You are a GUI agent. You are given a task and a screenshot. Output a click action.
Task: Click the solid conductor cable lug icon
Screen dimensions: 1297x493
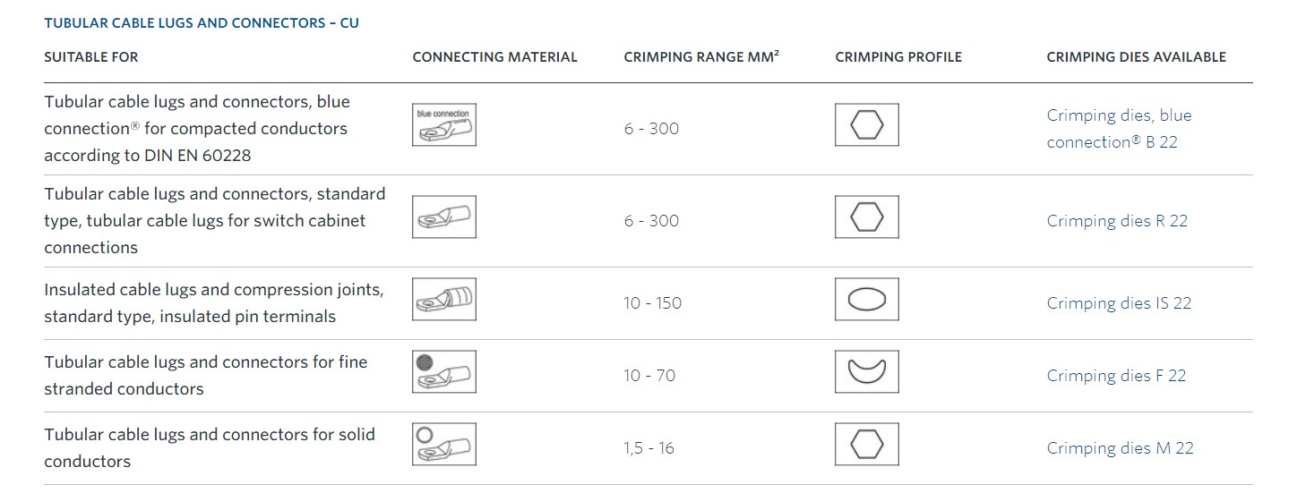[x=444, y=444]
